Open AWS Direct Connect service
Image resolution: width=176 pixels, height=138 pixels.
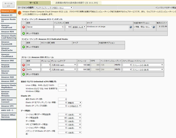(8, 101)
